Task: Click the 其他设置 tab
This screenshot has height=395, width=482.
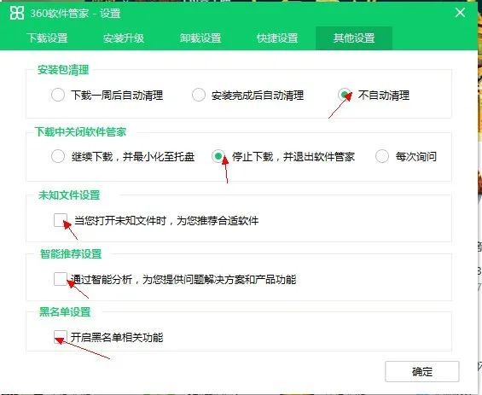Action: pyautogui.click(x=354, y=38)
